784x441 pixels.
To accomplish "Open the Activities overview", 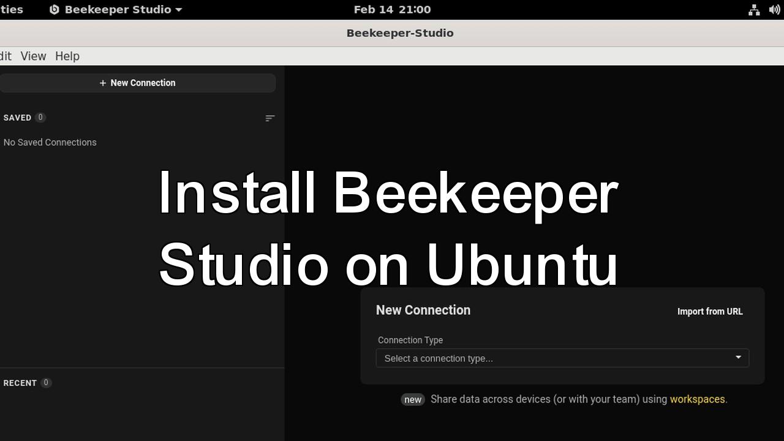I will (11, 10).
